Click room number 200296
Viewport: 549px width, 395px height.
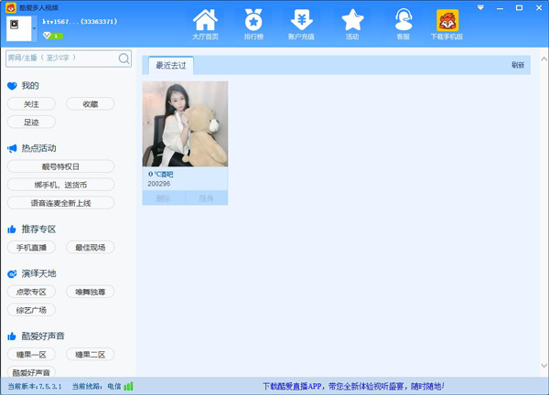tap(159, 184)
